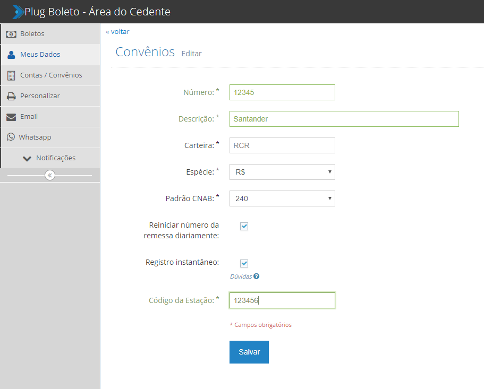The height and width of the screenshot is (389, 484).
Task: Click the Personalizar printer icon
Action: coord(11,96)
